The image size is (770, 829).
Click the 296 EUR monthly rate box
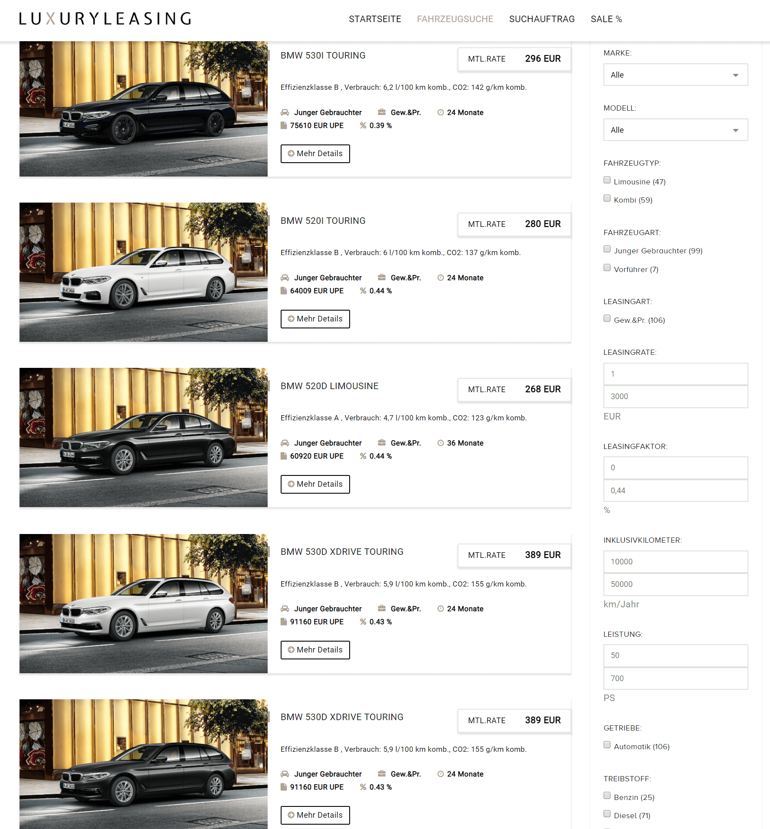pos(514,59)
